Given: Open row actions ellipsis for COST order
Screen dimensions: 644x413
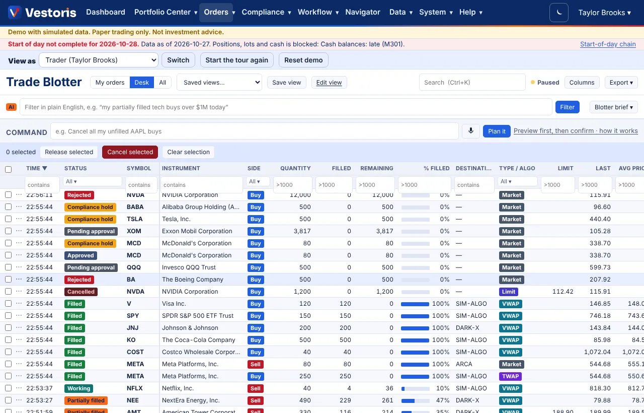Looking at the screenshot, I should [x=19, y=352].
